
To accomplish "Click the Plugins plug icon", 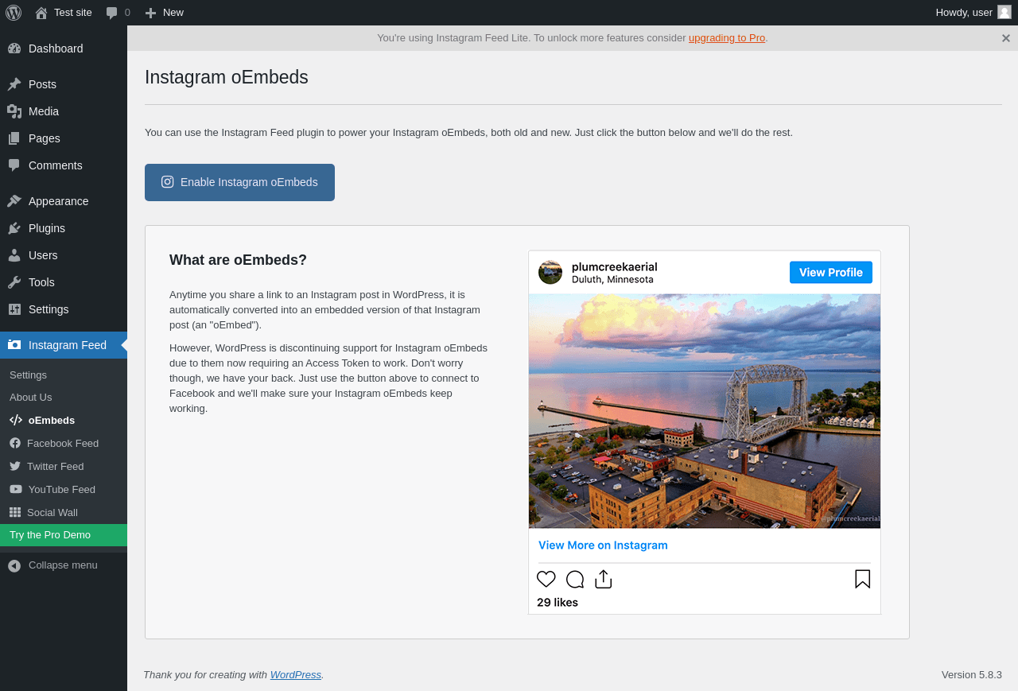I will [x=14, y=228].
